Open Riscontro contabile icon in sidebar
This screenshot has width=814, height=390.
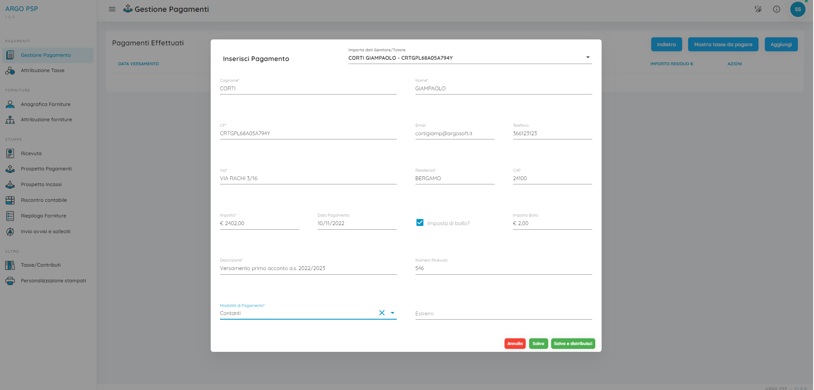point(10,200)
